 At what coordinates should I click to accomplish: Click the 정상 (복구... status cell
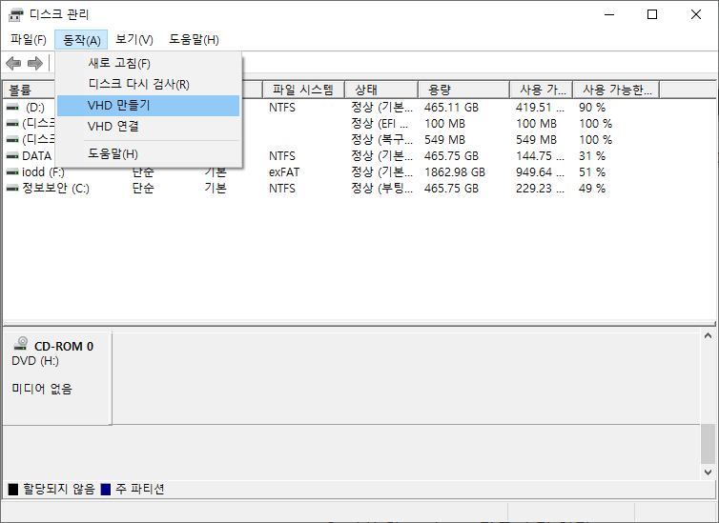click(382, 140)
